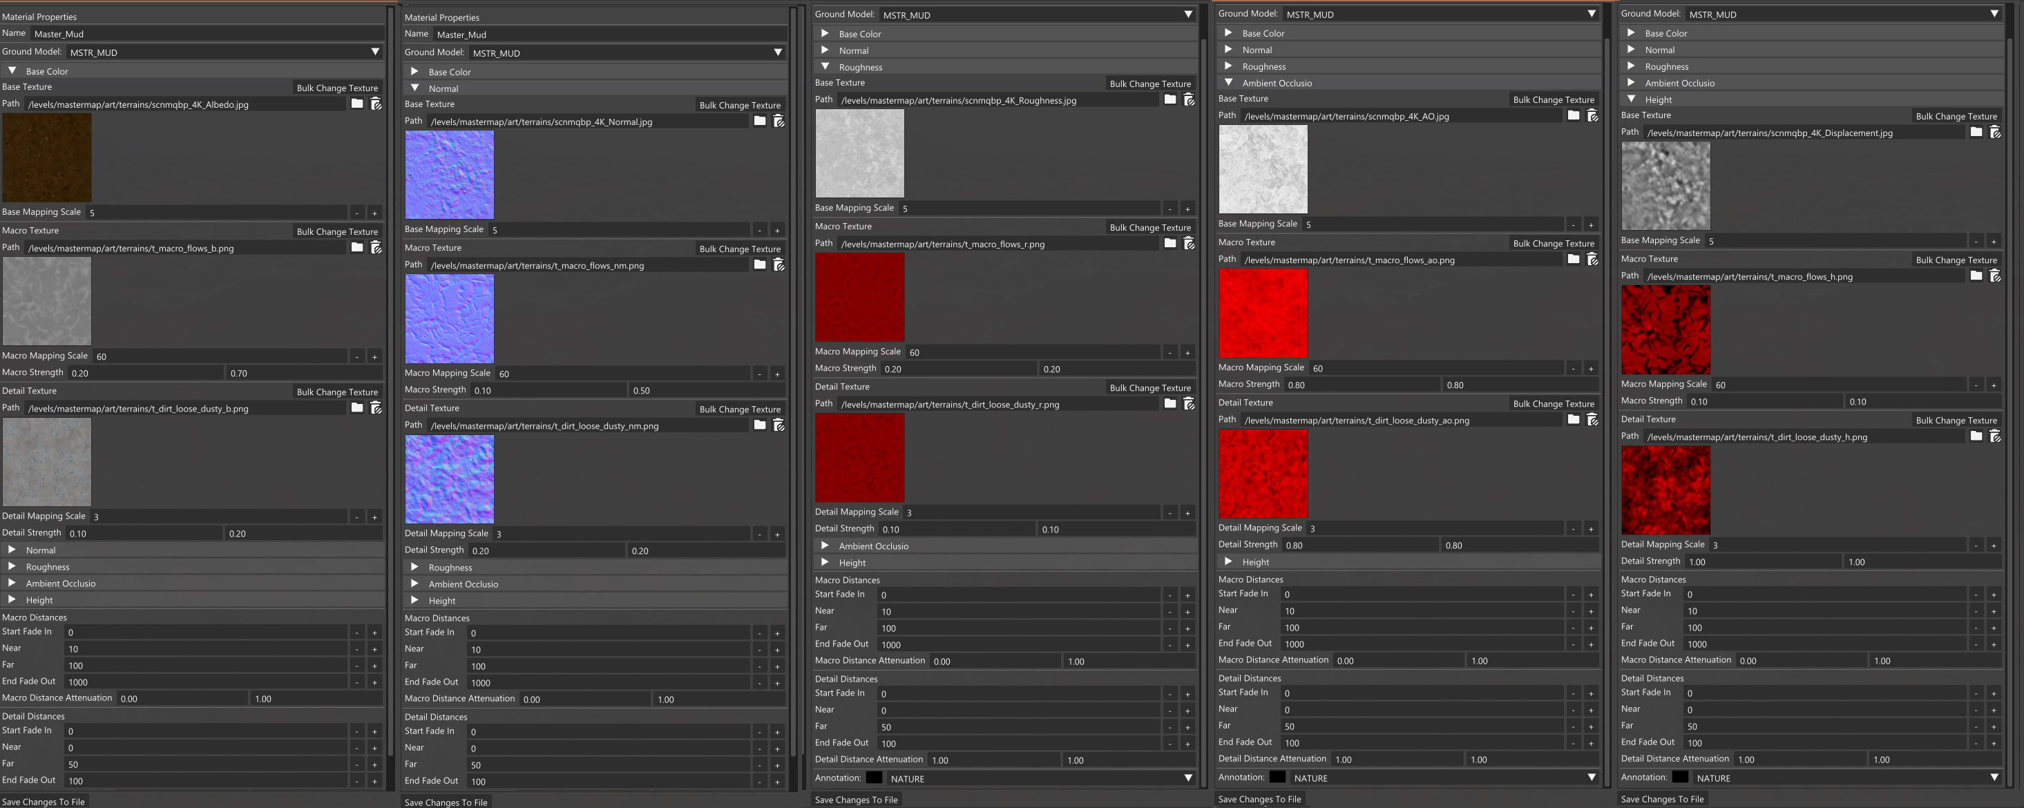The width and height of the screenshot is (2024, 808).
Task: Open folder icon for scnmqbp_4K_AO.jpg path
Action: pyautogui.click(x=1573, y=115)
